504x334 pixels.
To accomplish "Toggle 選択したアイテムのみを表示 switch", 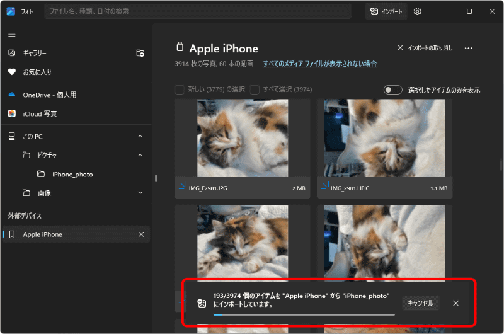I will point(392,90).
